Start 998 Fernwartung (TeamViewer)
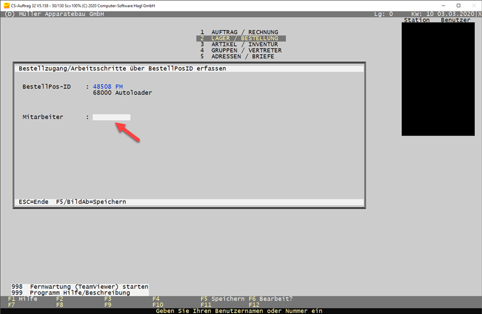 [80, 287]
